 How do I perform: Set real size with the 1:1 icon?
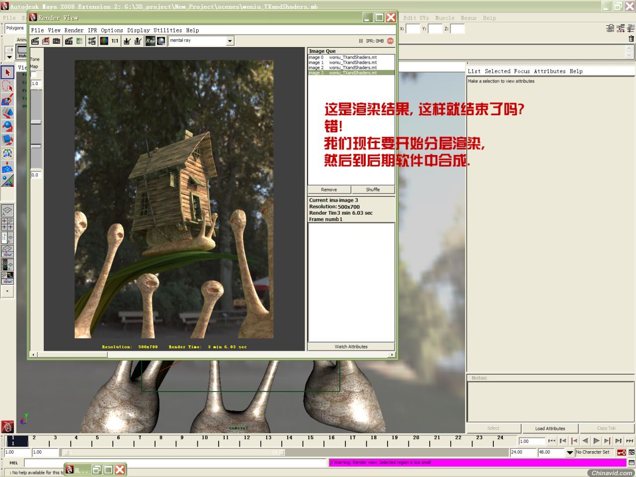(115, 41)
